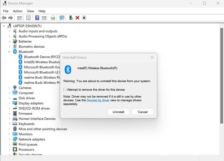
Task: Click the Mice and other pointing devices icon
Action: click(15, 129)
